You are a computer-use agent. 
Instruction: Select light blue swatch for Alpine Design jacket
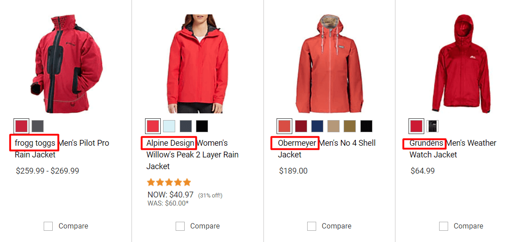click(x=169, y=126)
